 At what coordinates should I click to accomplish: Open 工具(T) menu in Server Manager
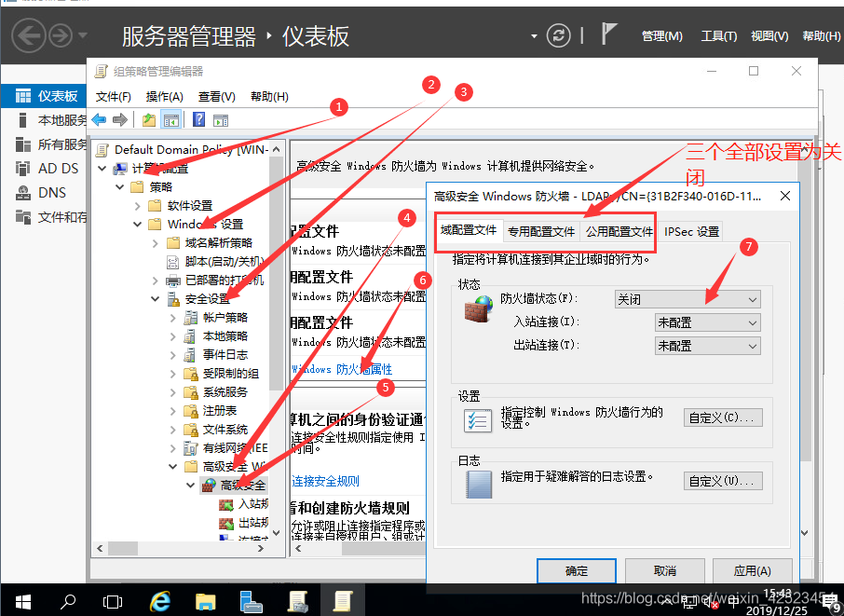[718, 36]
